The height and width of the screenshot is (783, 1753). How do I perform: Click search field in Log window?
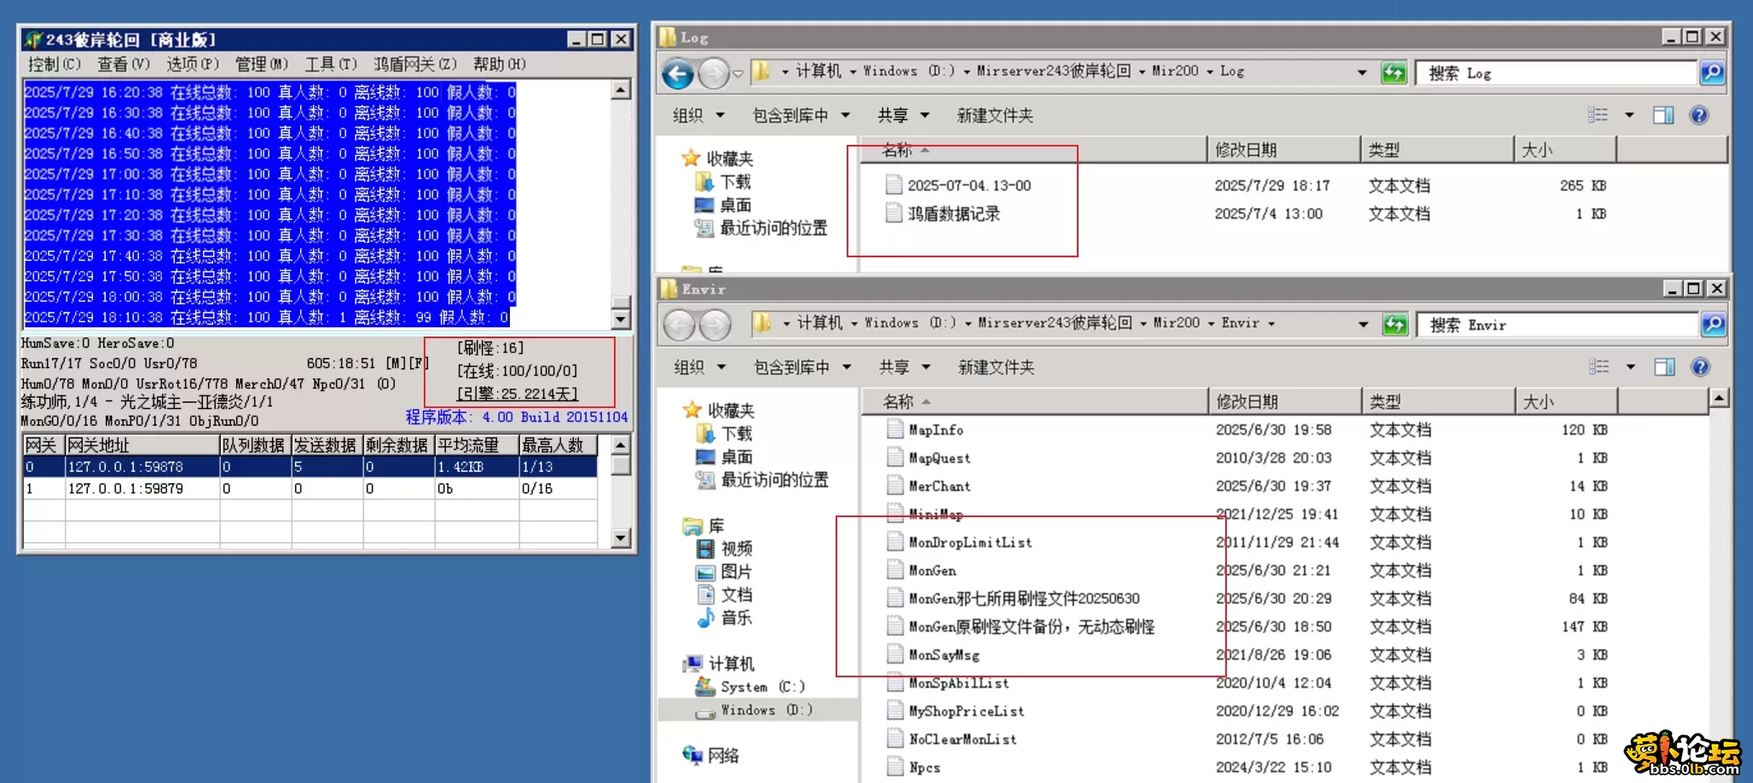(1556, 73)
